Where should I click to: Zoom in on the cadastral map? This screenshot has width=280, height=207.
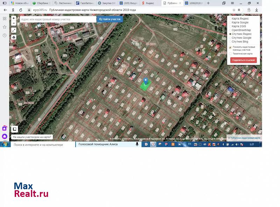pyautogui.click(x=14, y=18)
